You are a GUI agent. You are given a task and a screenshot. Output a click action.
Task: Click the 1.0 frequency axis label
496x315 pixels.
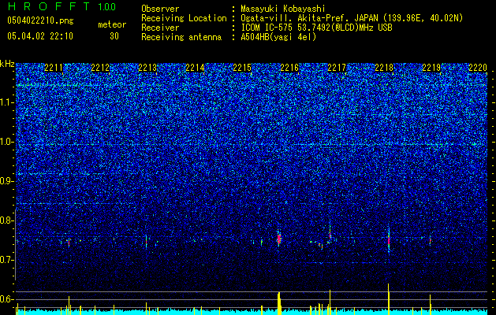[x=7, y=142]
